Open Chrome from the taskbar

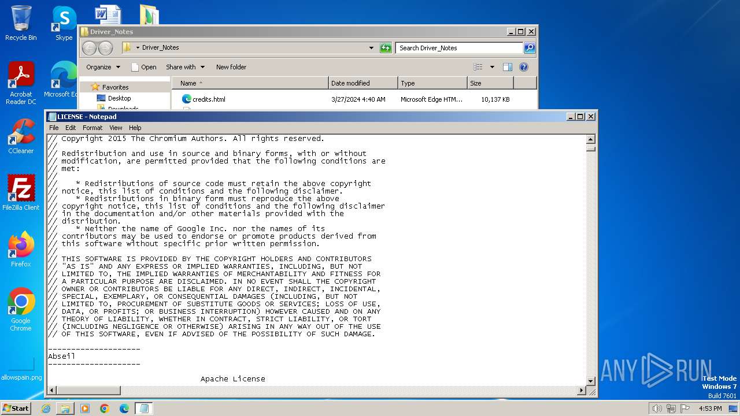click(105, 408)
